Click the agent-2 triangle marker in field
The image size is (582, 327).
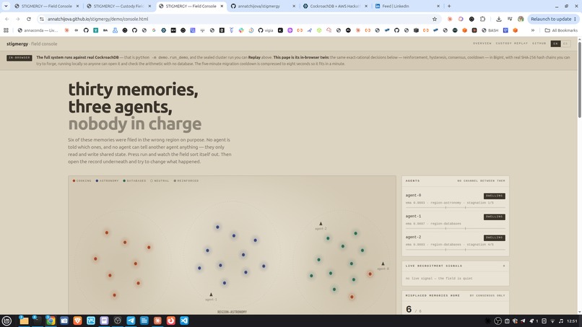(321, 224)
